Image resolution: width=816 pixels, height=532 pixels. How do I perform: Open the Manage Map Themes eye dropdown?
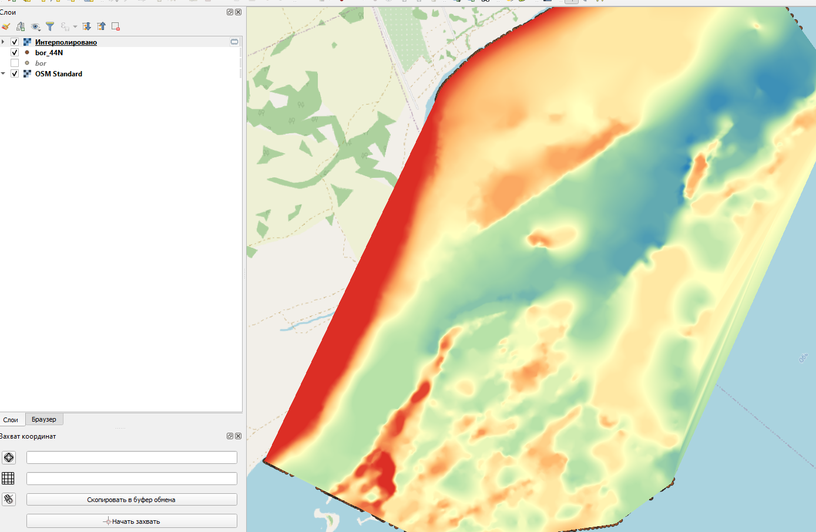click(35, 26)
